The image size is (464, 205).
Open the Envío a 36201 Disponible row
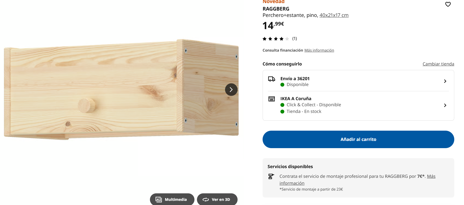[358, 81]
